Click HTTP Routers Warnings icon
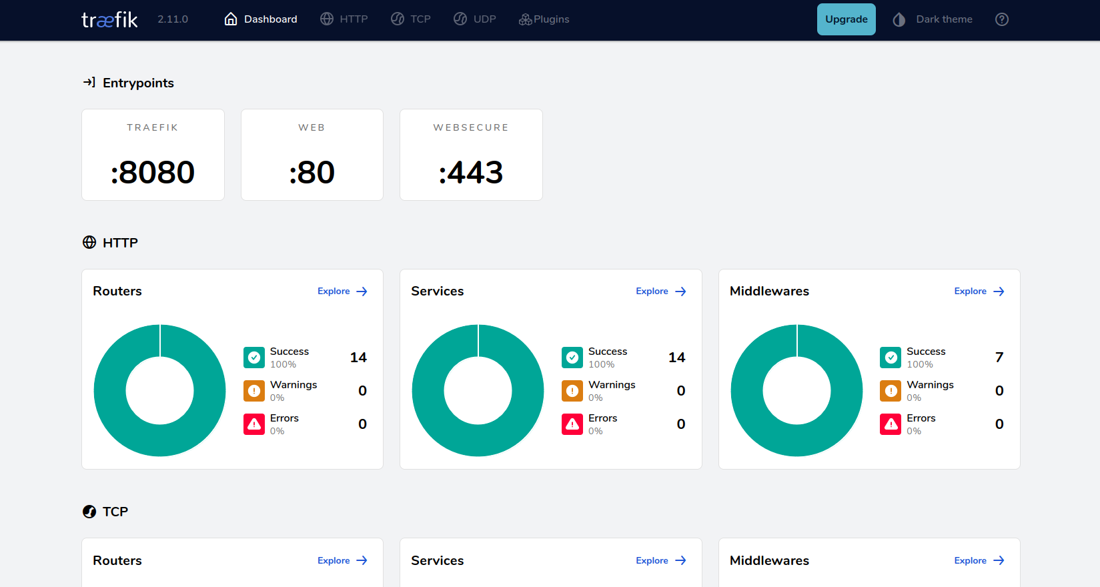 pyautogui.click(x=254, y=391)
